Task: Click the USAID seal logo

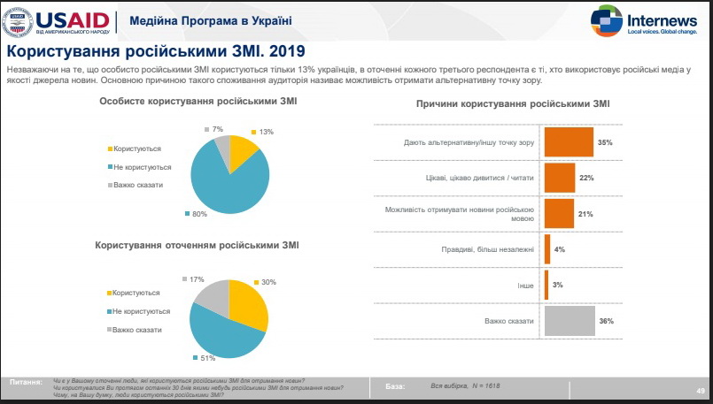Action: tap(19, 20)
